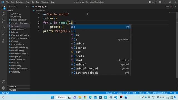
Task: Select the for loop .py editor tab
Action: tap(39, 7)
